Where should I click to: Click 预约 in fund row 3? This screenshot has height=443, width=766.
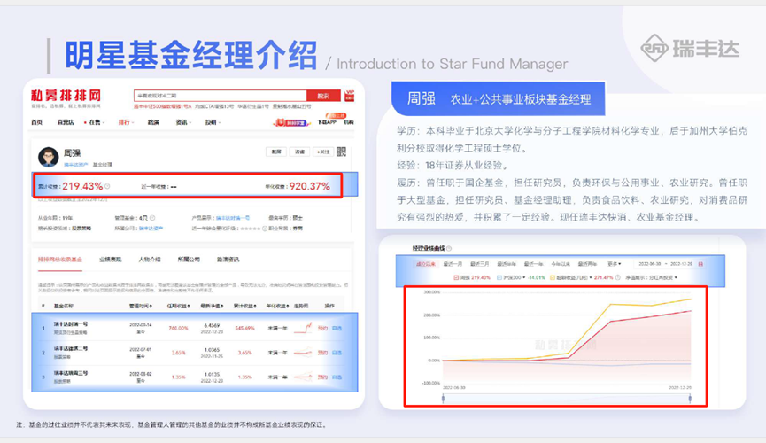point(322,377)
